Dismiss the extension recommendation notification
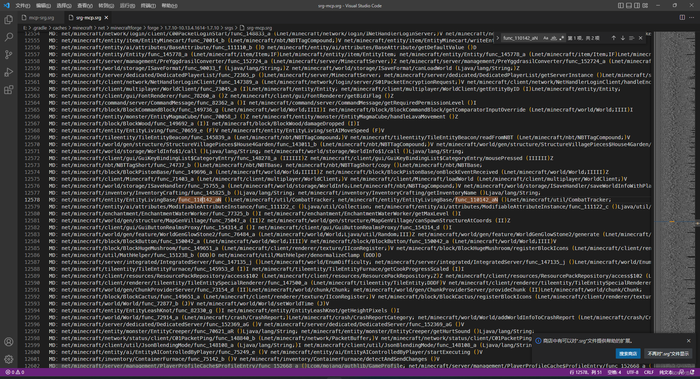The height and width of the screenshot is (379, 700). 689,341
